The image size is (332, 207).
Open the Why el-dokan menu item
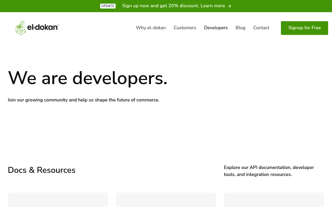tap(151, 28)
